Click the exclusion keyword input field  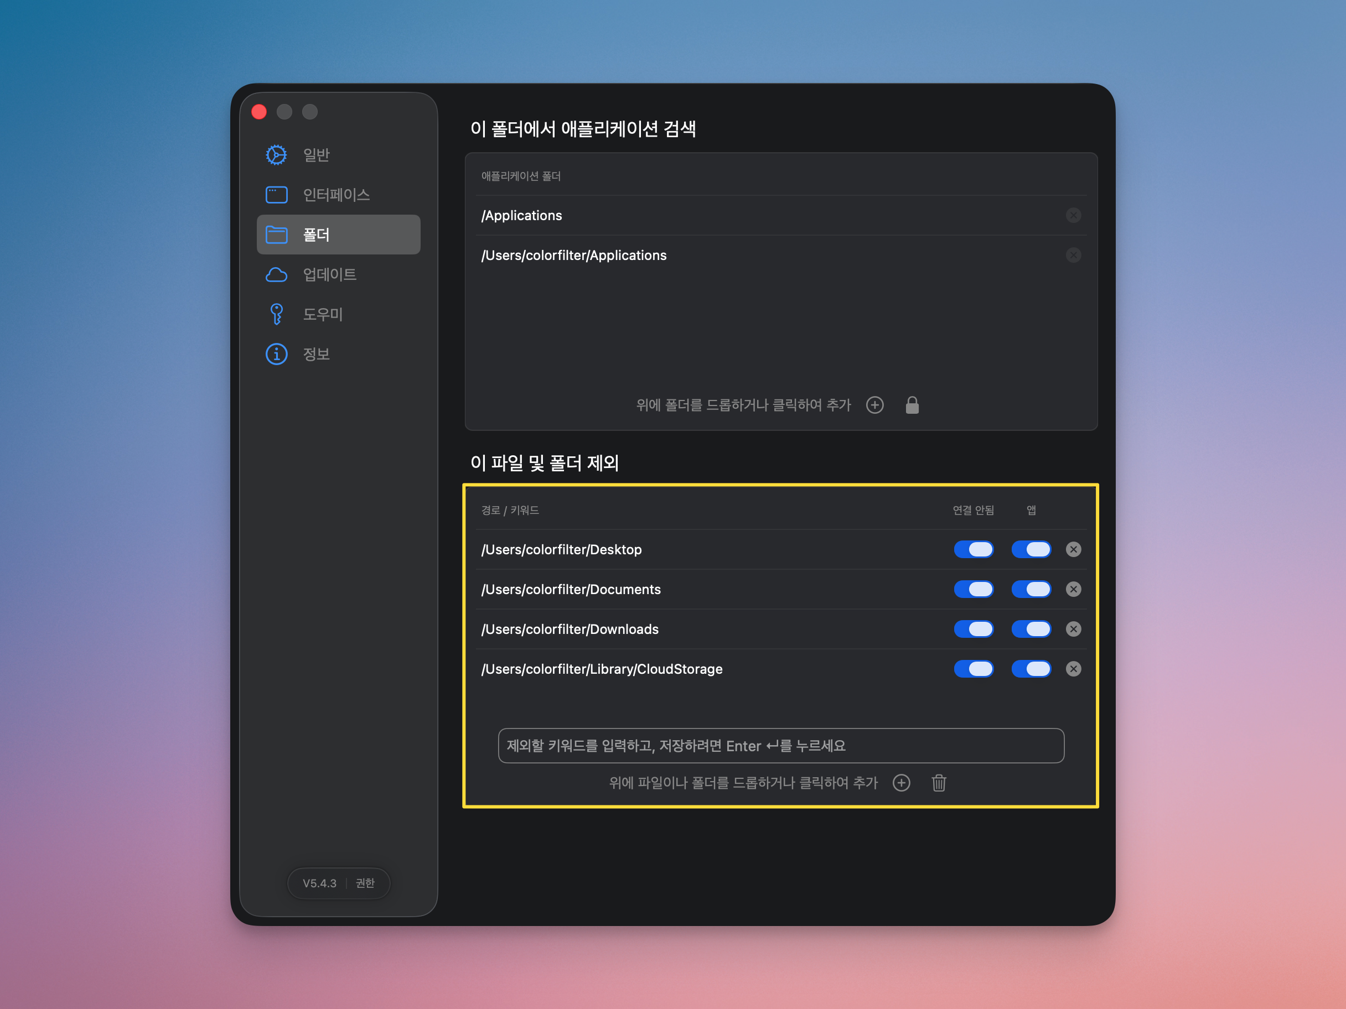coord(781,746)
